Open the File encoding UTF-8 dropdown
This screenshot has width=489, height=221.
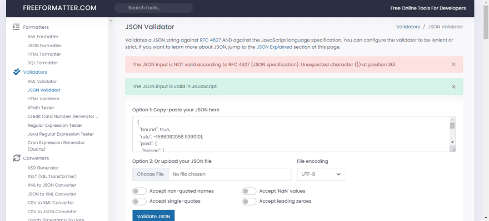[x=321, y=174]
